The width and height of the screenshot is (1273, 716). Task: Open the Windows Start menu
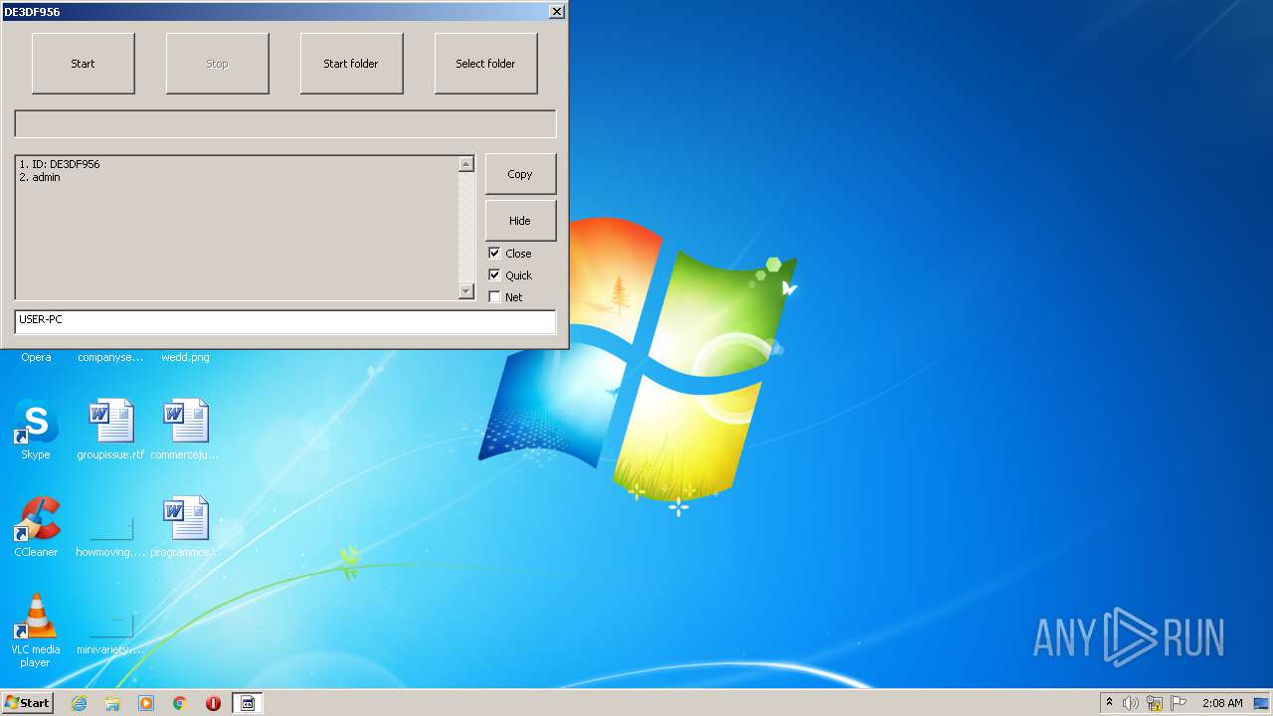point(28,703)
